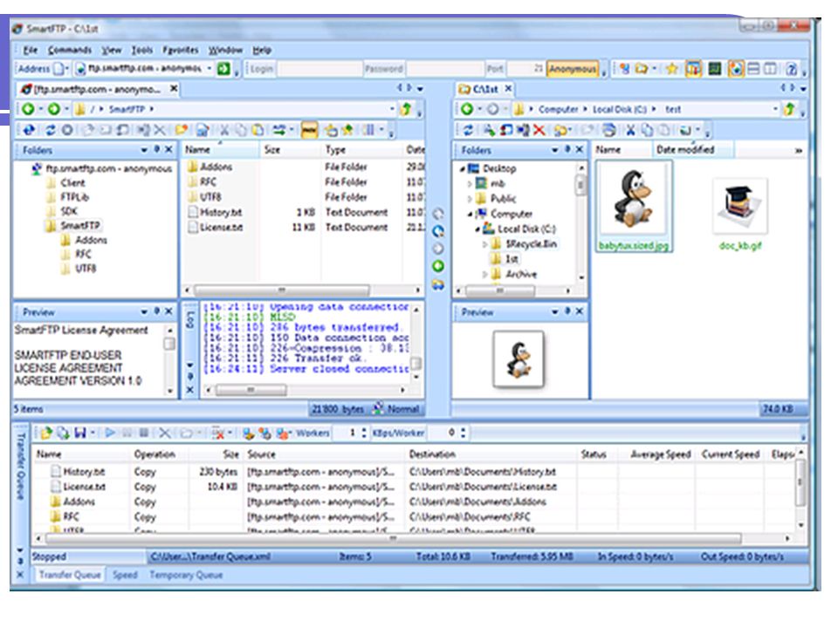Sort remote list by Size column
Viewport: 838px width, 628px height.
291,150
